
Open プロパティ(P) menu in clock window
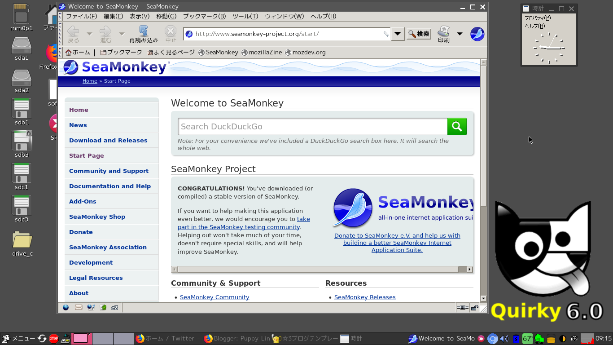click(538, 18)
